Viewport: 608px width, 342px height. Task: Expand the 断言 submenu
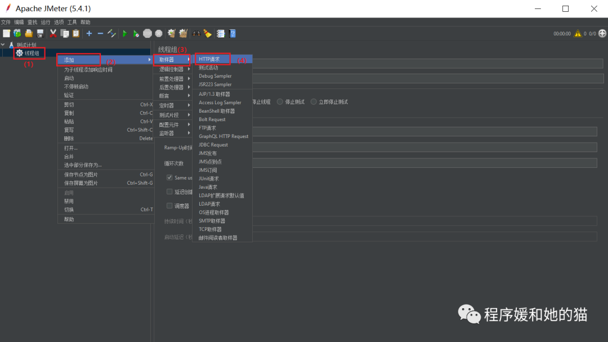pyautogui.click(x=173, y=96)
